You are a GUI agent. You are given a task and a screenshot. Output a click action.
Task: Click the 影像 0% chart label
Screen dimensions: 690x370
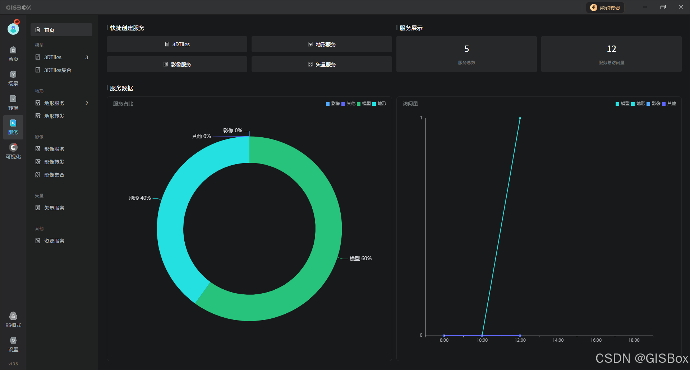[233, 131]
